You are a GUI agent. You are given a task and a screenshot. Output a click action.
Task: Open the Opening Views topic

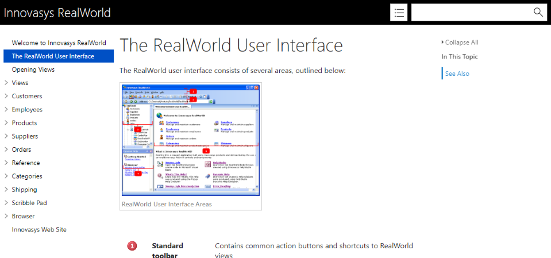point(33,70)
